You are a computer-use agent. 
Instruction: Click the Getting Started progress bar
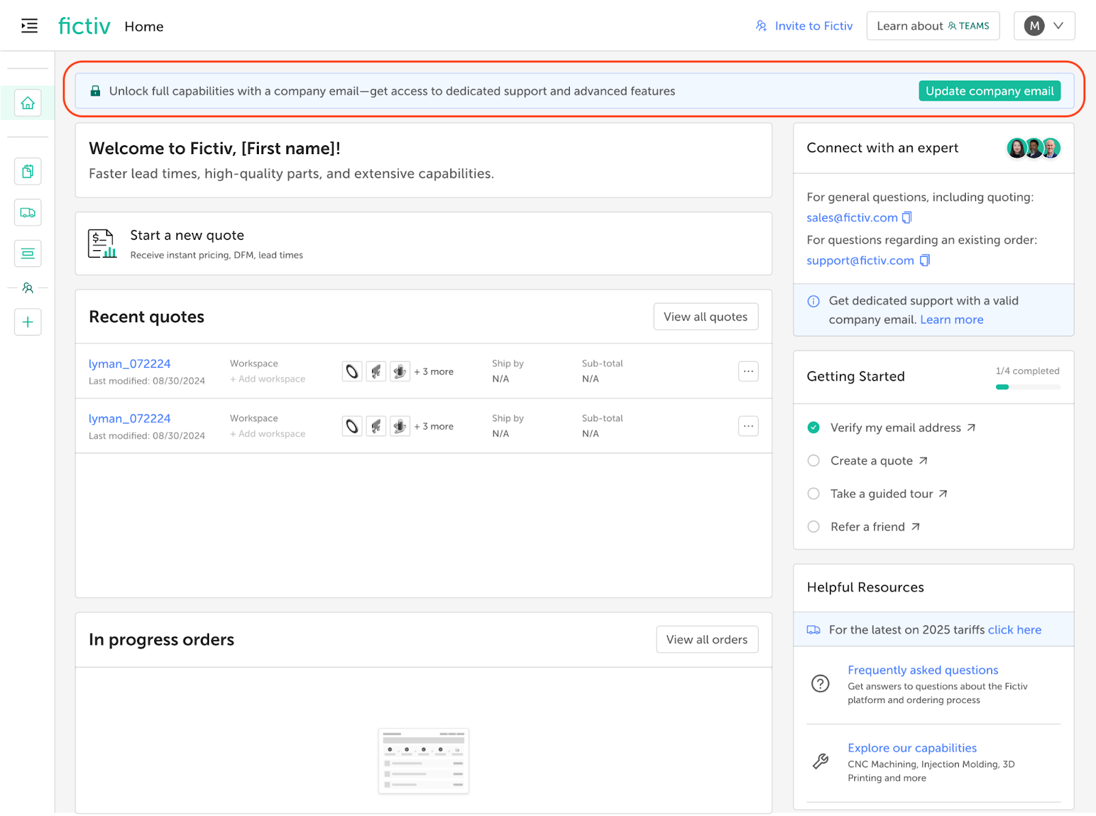[x=1027, y=387]
